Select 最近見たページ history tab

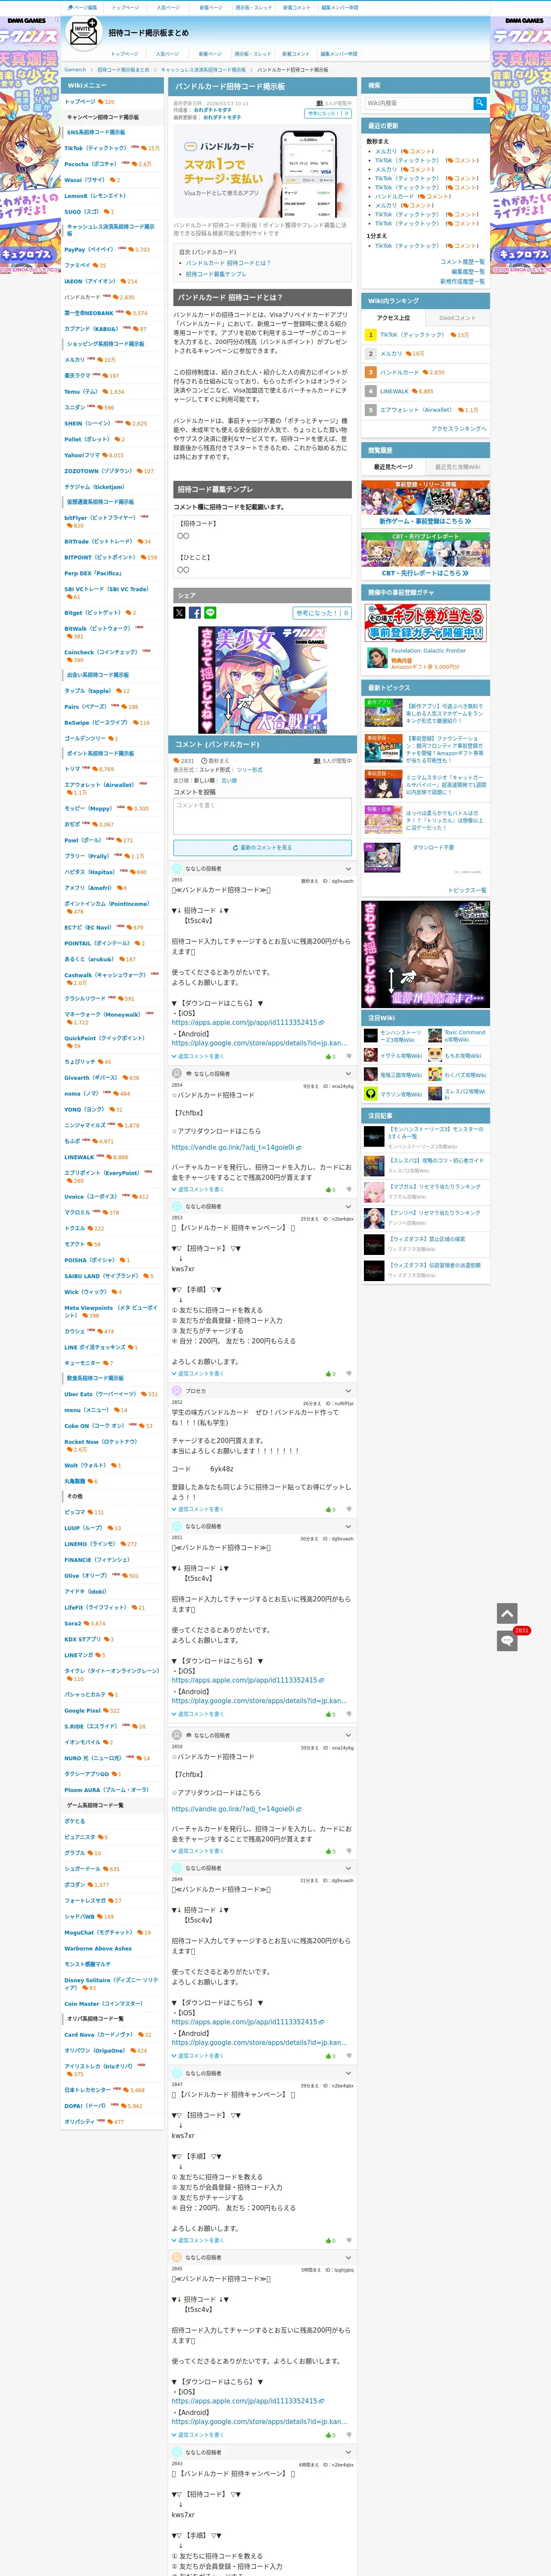click(x=393, y=467)
